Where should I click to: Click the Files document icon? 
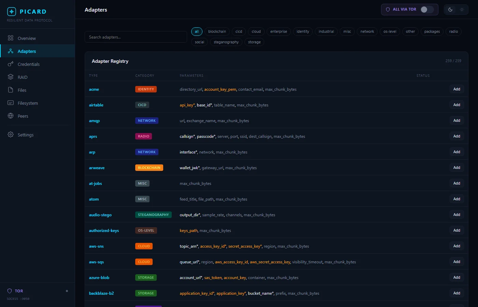[x=11, y=90]
